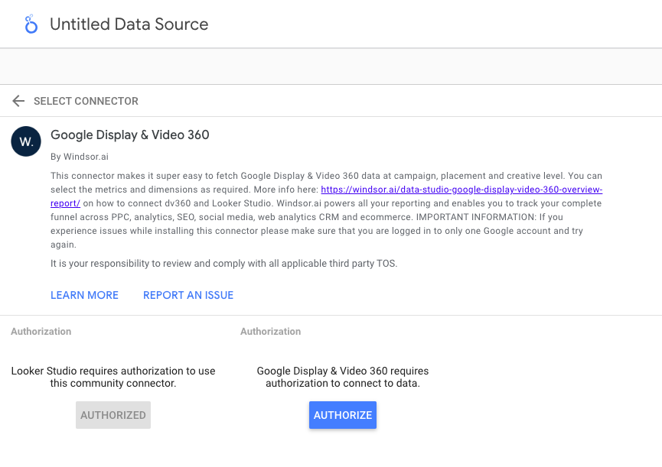Click the back arrow beside Select Connector
Viewport: 662px width, 467px height.
pyautogui.click(x=18, y=101)
